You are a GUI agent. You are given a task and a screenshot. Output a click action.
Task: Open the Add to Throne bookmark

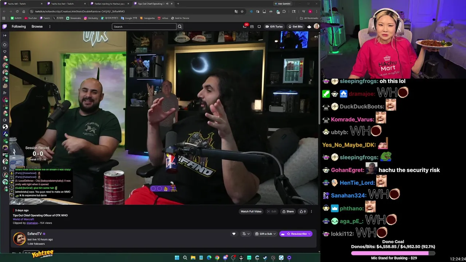(x=180, y=18)
